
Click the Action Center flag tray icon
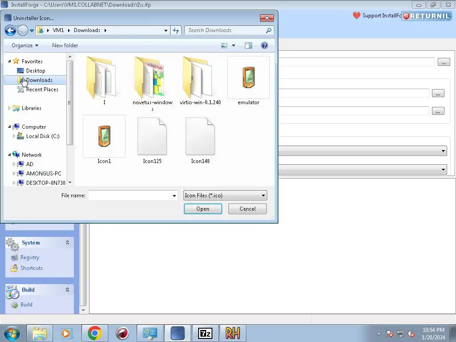tap(390, 334)
